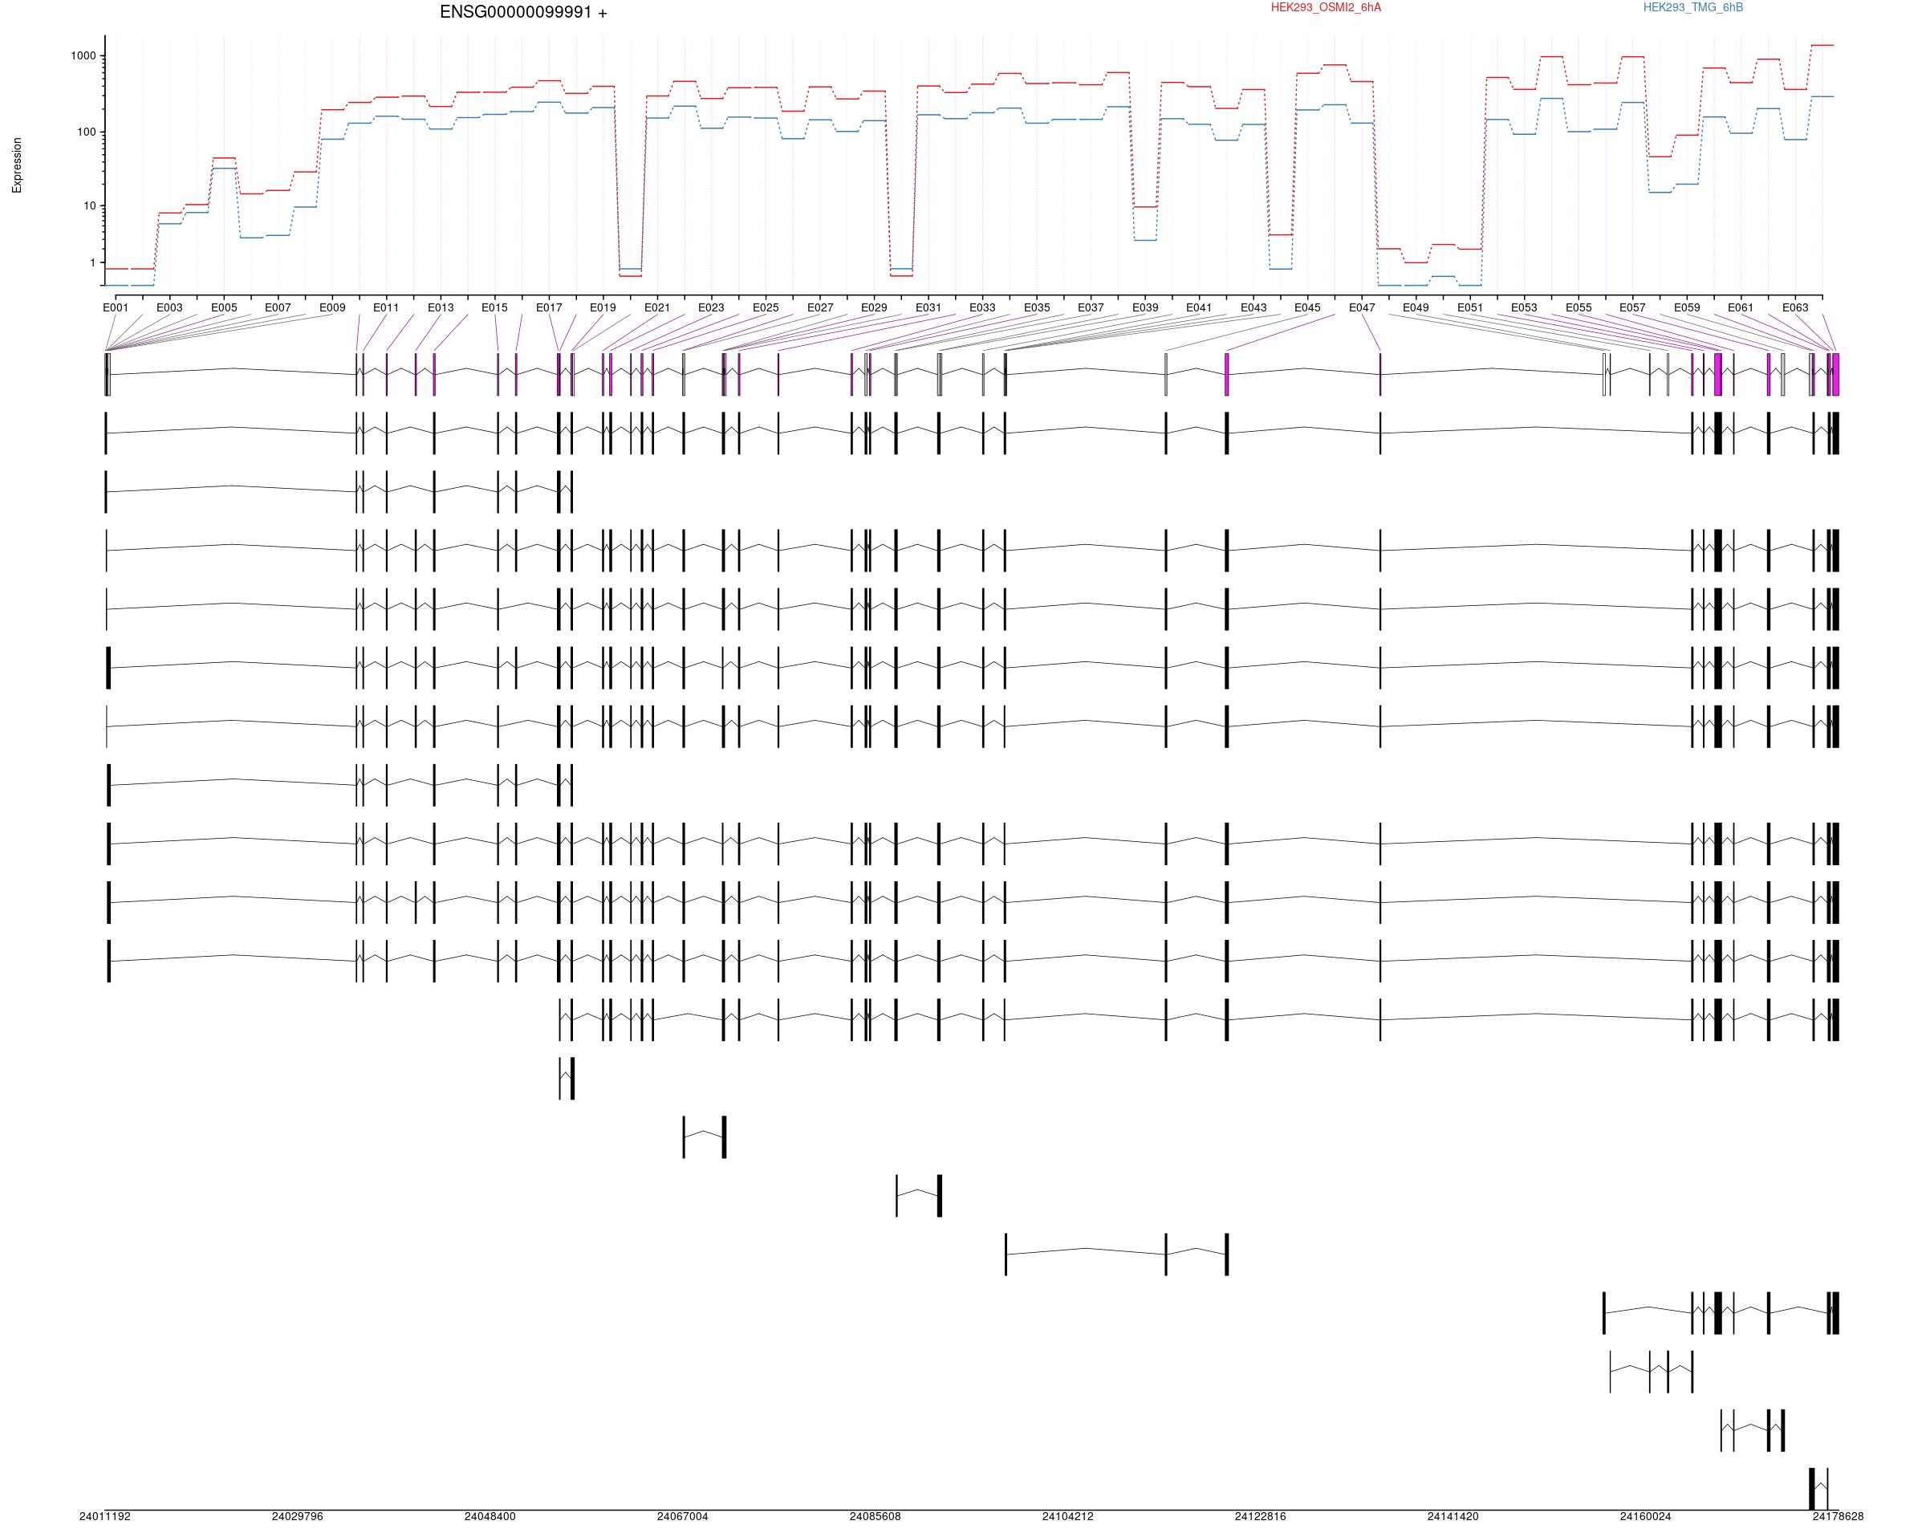Click genomic coordinate 24029796
This screenshot has height=1533, width=1926.
(298, 1517)
